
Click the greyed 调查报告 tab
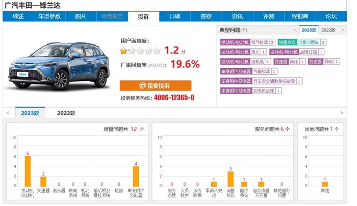coord(112,16)
